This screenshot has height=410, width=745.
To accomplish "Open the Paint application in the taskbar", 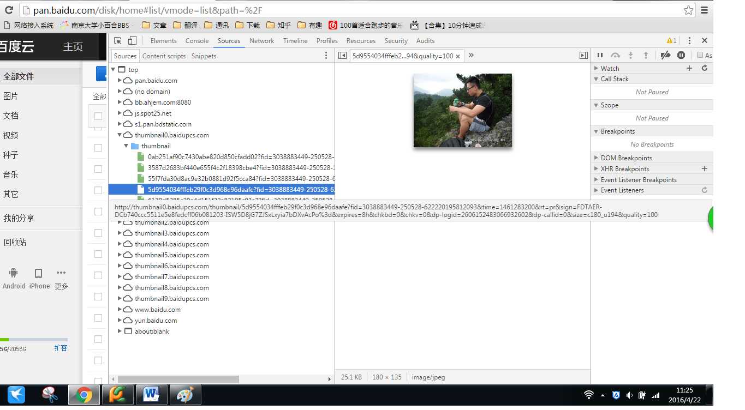I will 185,395.
